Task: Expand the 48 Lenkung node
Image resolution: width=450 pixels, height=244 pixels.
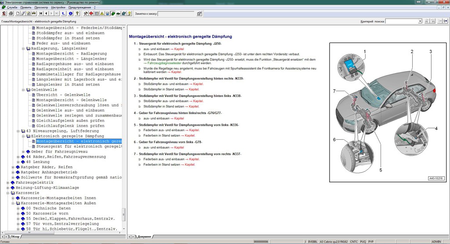Action: pos(18,162)
